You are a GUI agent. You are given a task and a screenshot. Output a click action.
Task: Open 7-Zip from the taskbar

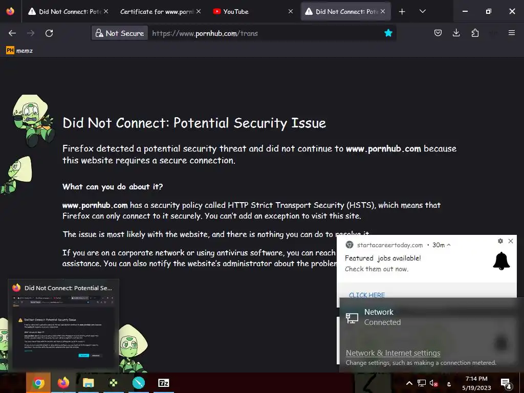pos(163,383)
